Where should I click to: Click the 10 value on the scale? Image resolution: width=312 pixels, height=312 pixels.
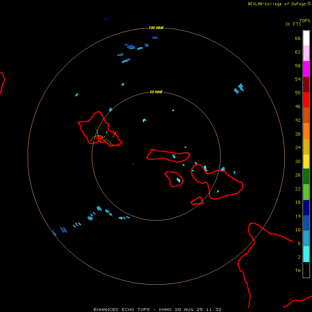(298, 230)
